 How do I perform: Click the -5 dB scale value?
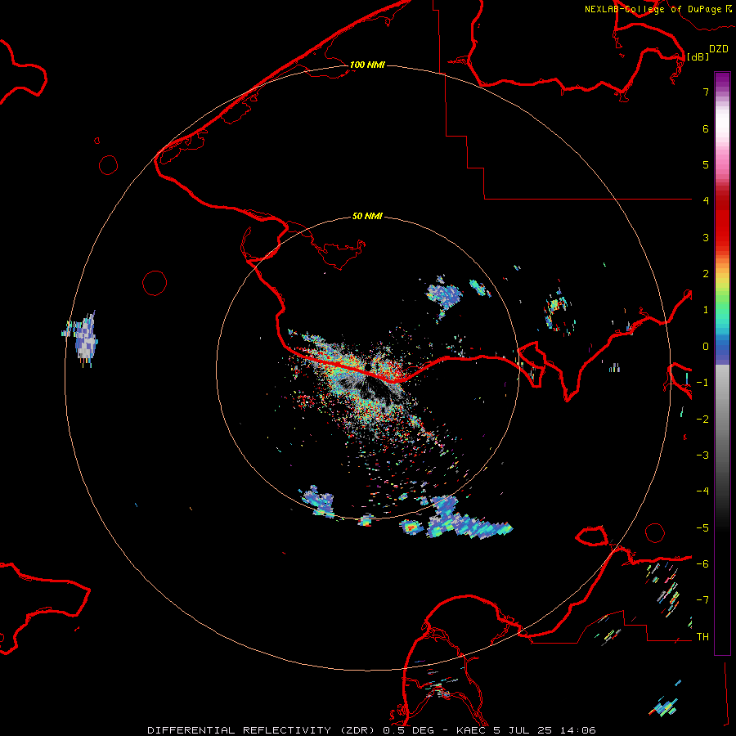pos(702,528)
